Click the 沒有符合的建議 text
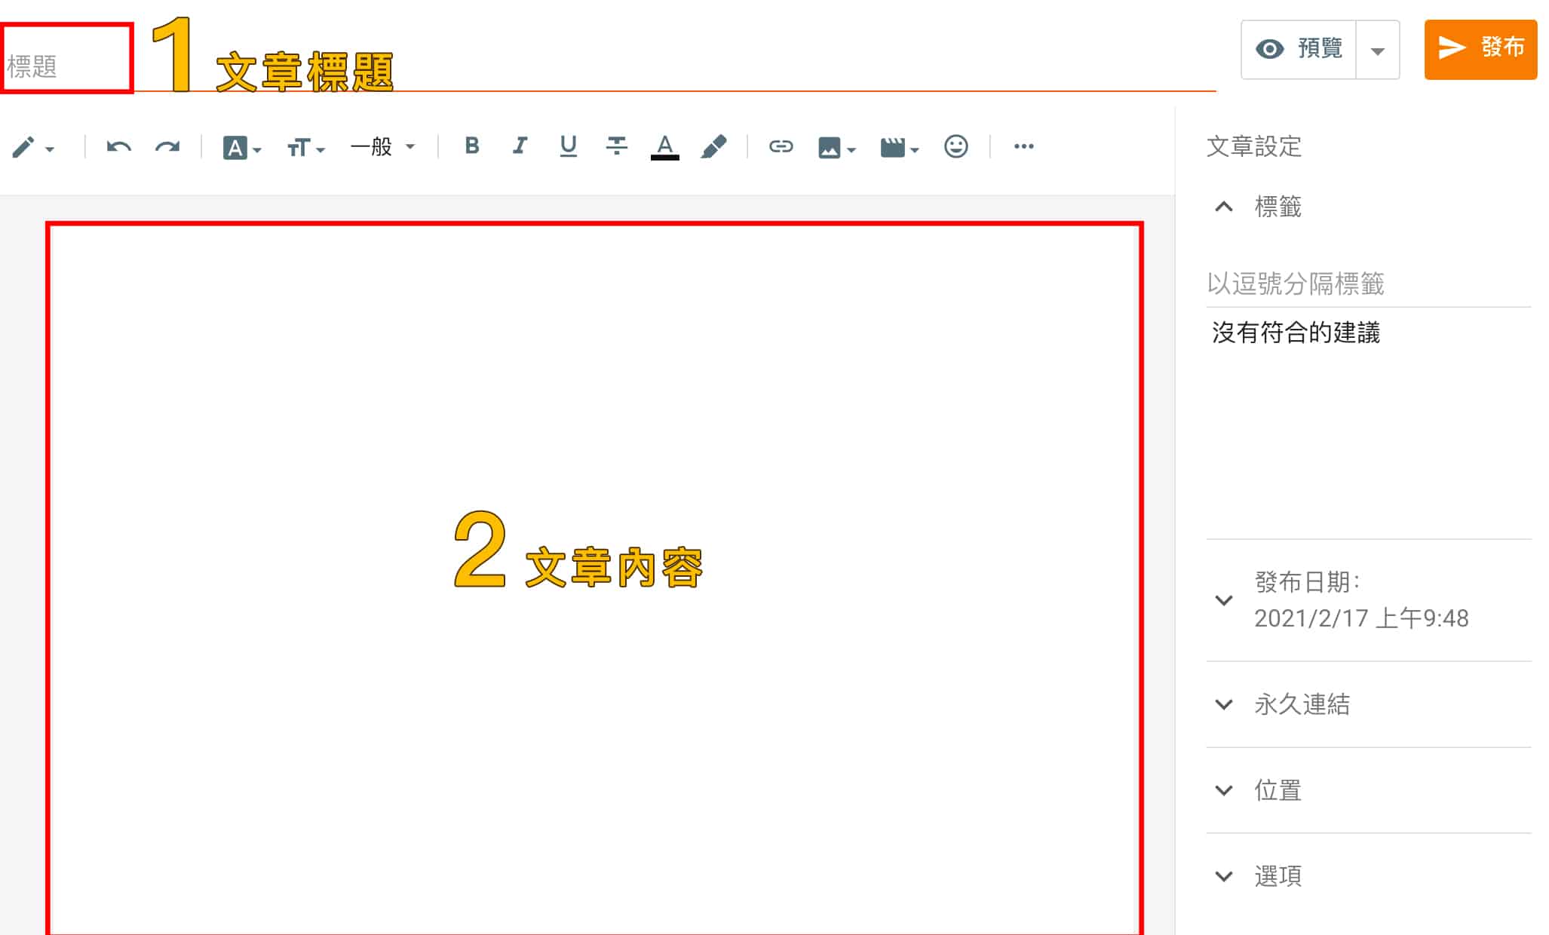Image resolution: width=1549 pixels, height=935 pixels. pos(1296,333)
